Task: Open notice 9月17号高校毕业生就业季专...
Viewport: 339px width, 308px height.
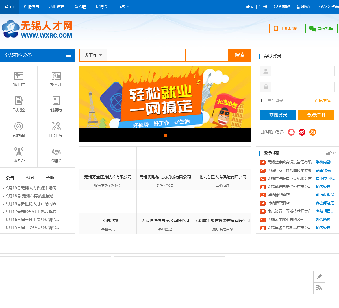Action: pos(33,212)
